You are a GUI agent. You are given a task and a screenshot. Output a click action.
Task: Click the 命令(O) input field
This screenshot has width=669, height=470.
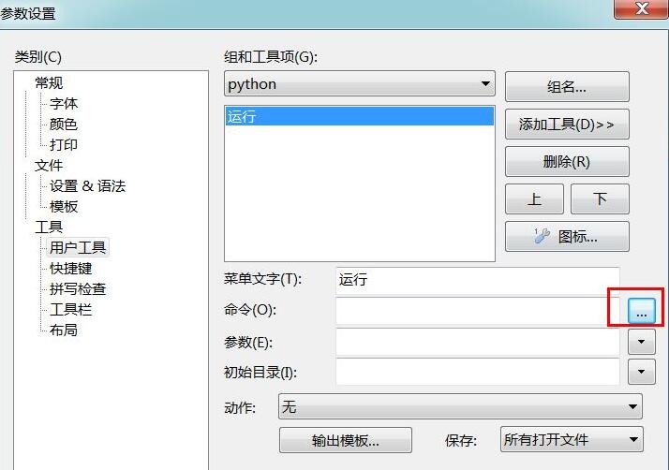click(478, 311)
